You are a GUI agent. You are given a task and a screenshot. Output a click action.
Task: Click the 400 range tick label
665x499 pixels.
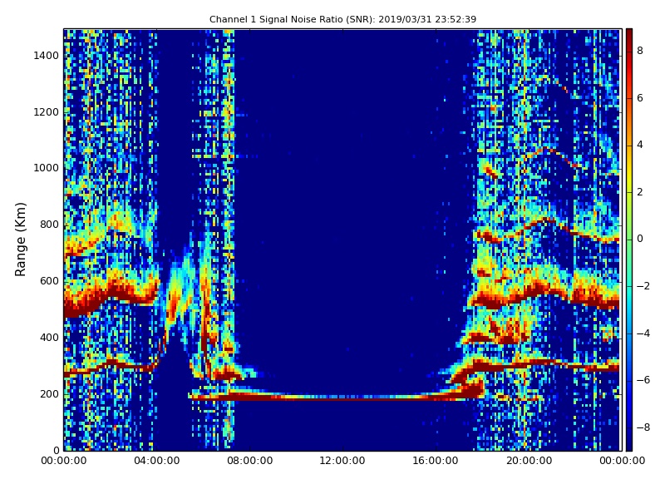point(49,338)
